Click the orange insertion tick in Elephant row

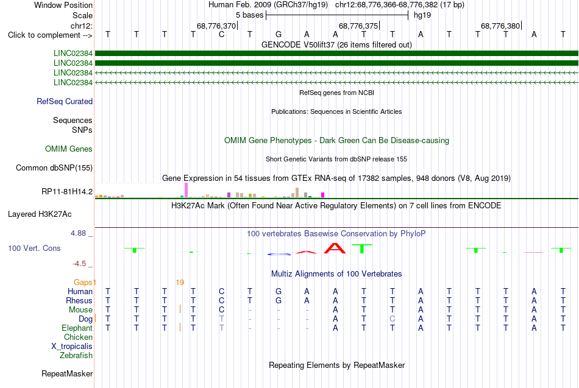pyautogui.click(x=180, y=327)
